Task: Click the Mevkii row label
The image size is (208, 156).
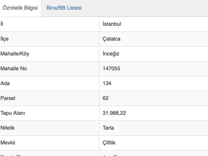Action: tap(8, 143)
